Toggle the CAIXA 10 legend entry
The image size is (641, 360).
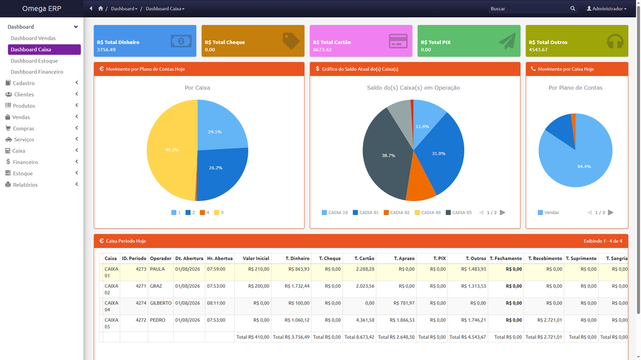[334, 213]
